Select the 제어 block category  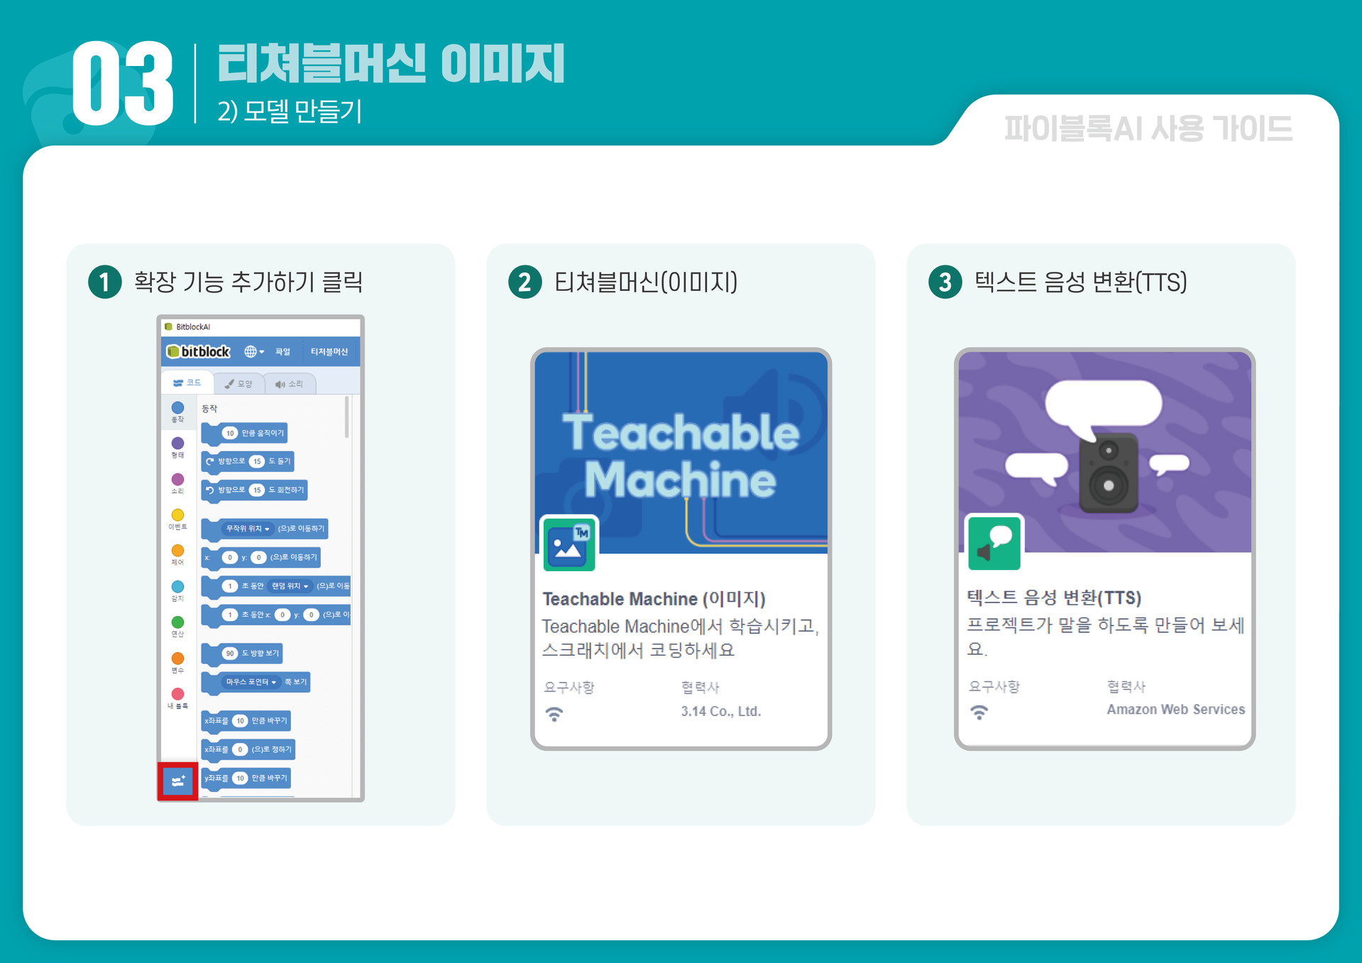[177, 555]
